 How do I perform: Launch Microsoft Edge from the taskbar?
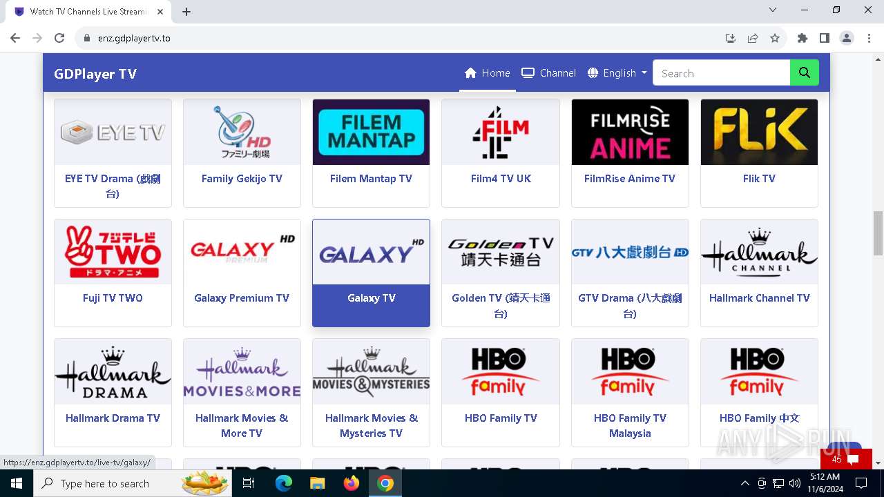pos(284,483)
